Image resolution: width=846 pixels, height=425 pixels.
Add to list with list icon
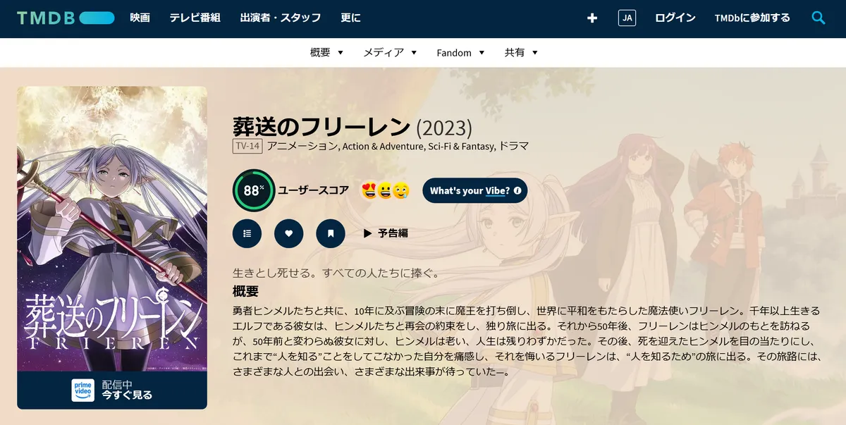247,233
